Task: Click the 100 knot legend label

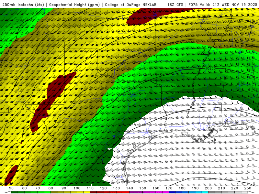Action: pos(77,188)
